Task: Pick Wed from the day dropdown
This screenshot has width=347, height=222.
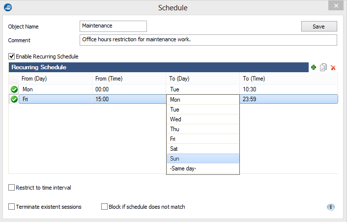Action: click(203, 119)
